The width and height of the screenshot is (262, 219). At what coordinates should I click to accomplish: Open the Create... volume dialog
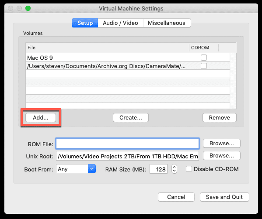click(x=131, y=118)
